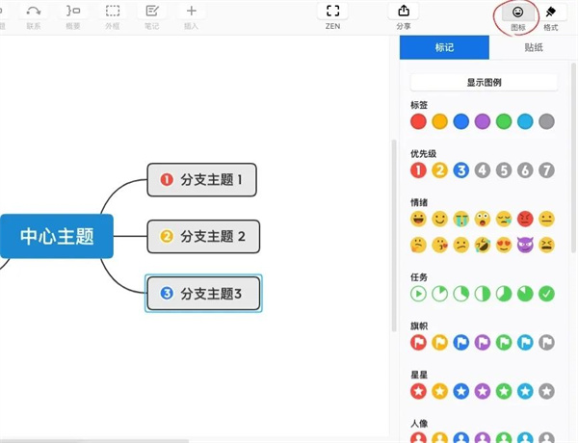Pick the red tag color marker
Screen dimensions: 578x443
418,121
